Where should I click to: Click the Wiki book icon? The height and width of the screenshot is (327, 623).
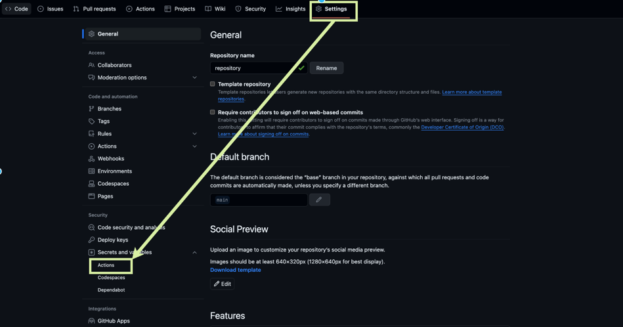[208, 9]
